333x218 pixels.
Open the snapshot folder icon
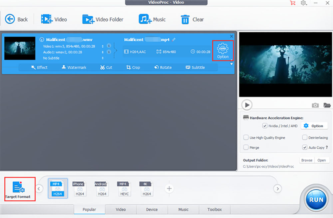pyautogui.click(x=327, y=105)
